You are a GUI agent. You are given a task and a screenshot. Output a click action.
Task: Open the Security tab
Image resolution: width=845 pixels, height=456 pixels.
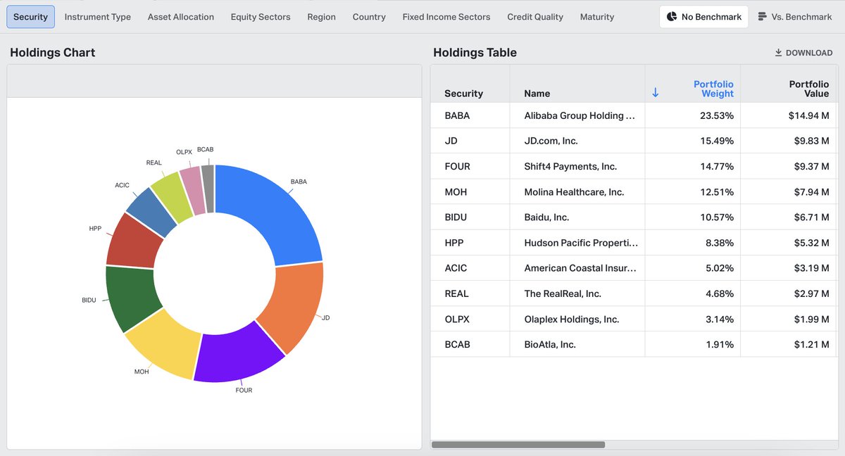[30, 16]
